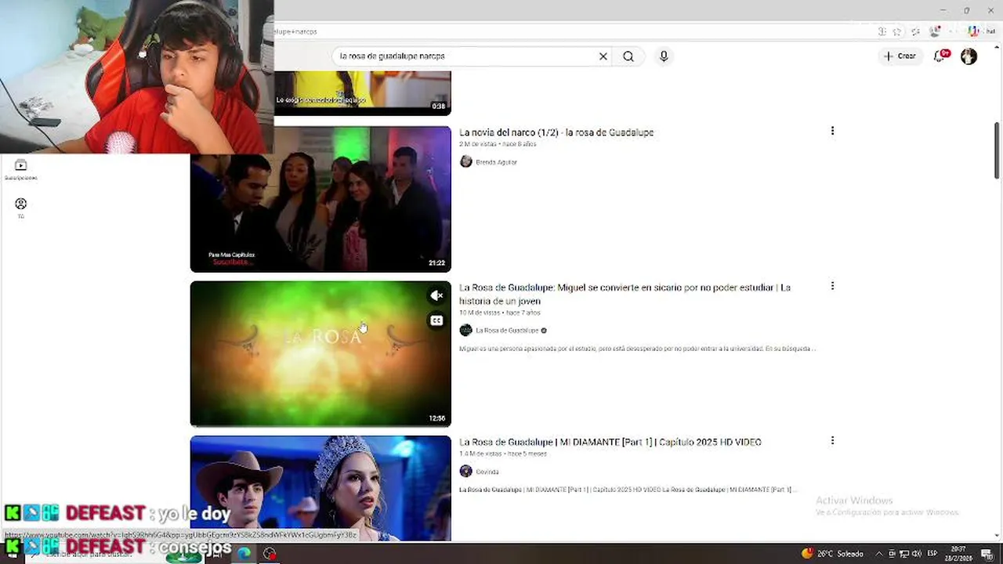Open the Crear upload menu

click(900, 56)
